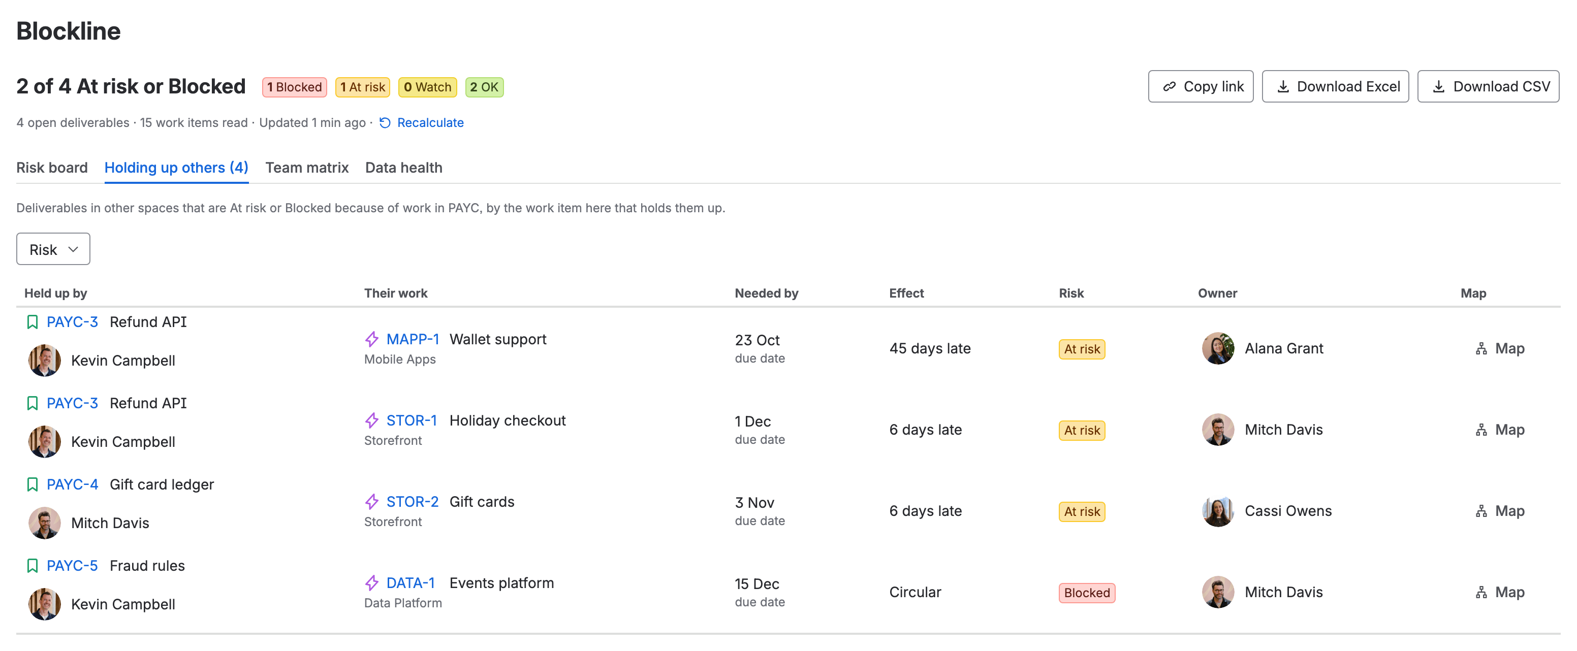
Task: Click the bookmark icon beside PAYC-4 Gift card ledger
Action: (x=33, y=484)
